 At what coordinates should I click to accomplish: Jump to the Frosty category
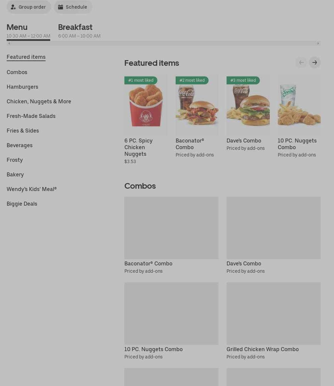(15, 160)
